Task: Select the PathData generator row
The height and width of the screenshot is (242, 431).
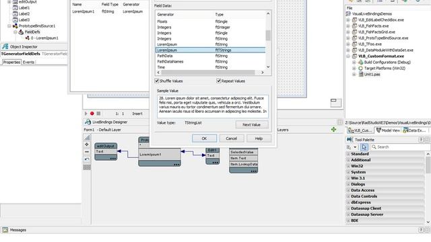Action: pos(211,56)
